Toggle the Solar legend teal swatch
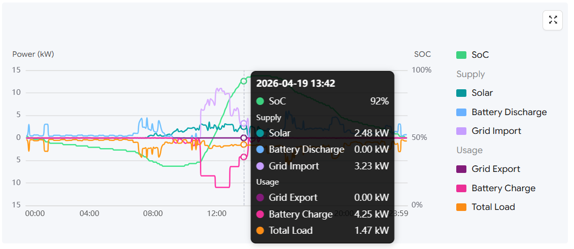Viewport: 574px width, 249px height. [x=461, y=93]
